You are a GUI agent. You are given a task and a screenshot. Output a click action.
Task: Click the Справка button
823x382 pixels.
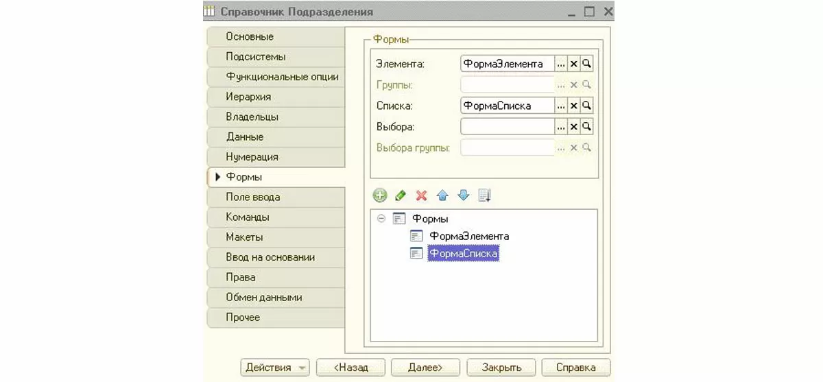pyautogui.click(x=575, y=368)
